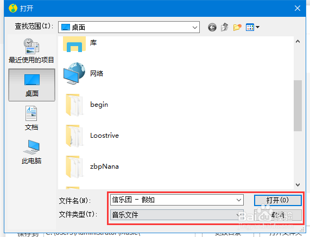Click the 网络 label text
The width and height of the screenshot is (310, 237).
[x=97, y=73]
